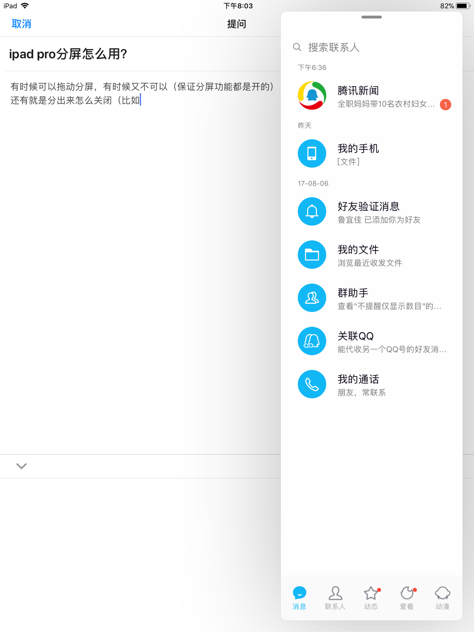Switch to the 动漫 tab

(443, 598)
